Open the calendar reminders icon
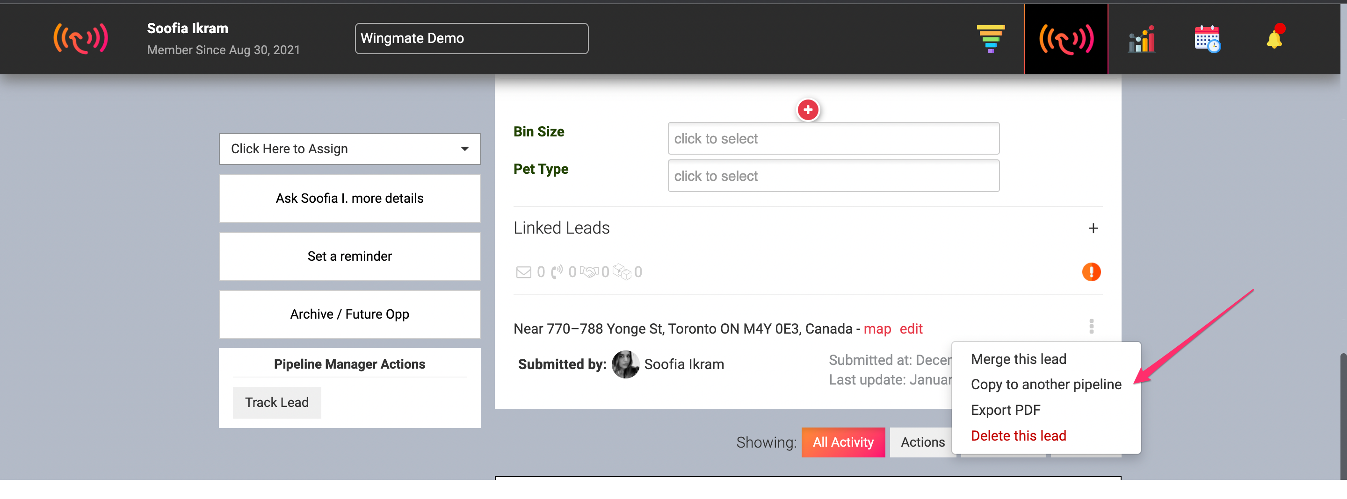Screen dimensions: 1347x499 click(1207, 39)
